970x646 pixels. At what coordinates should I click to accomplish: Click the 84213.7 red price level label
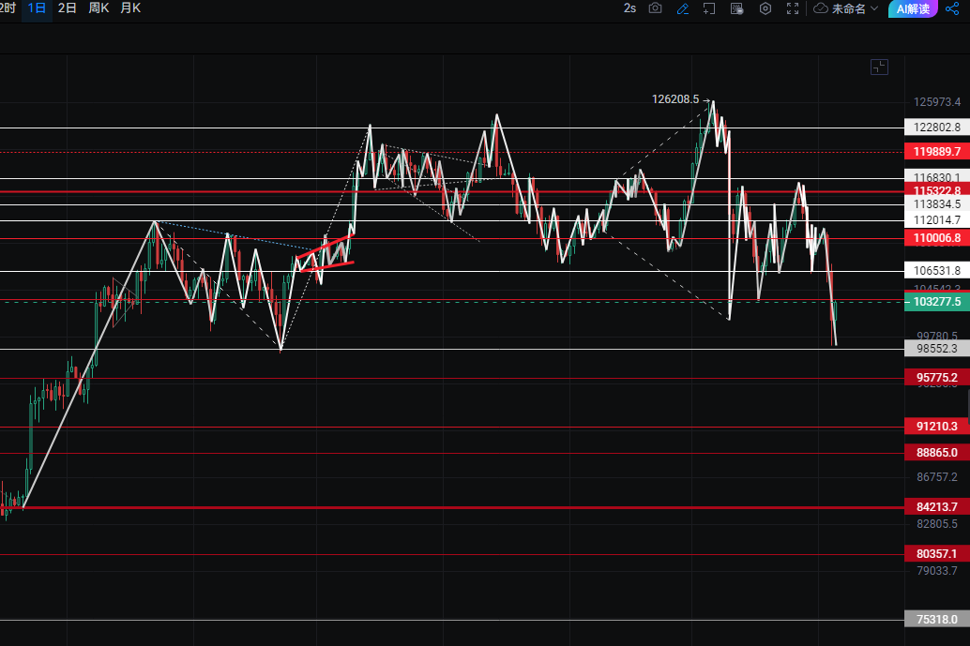pyautogui.click(x=936, y=507)
